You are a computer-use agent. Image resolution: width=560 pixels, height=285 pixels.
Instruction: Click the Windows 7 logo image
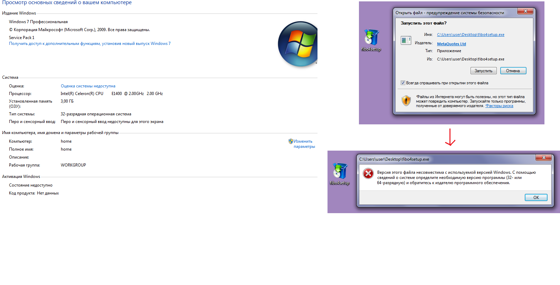297,44
